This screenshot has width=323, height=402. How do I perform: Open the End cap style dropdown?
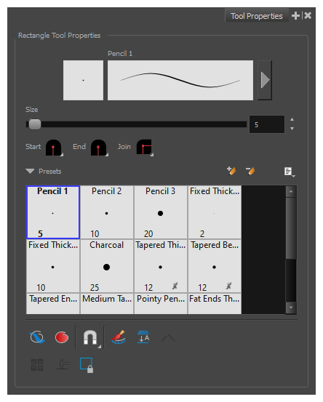[99, 148]
